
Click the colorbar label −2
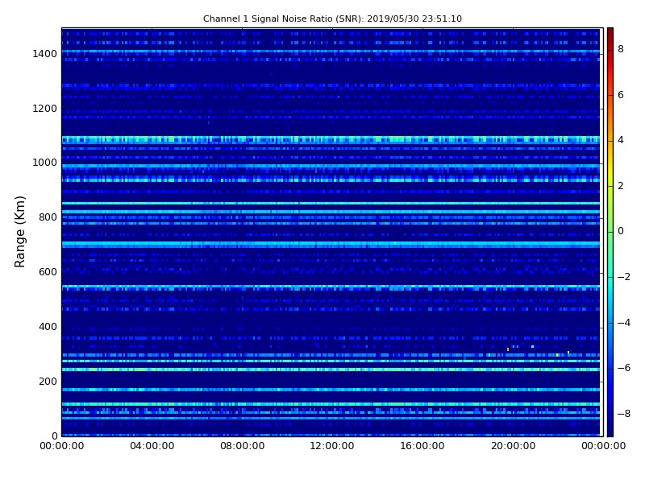tap(624, 277)
